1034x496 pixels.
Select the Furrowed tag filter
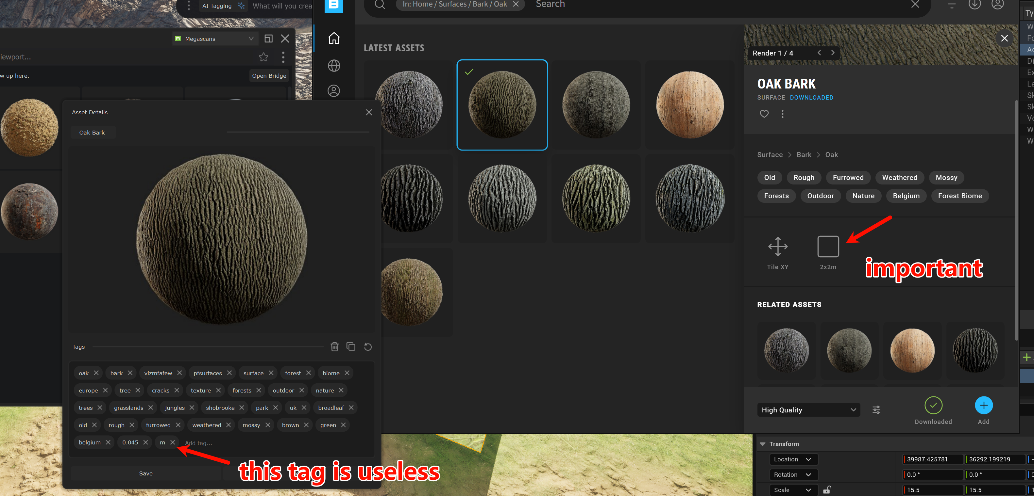click(x=848, y=177)
